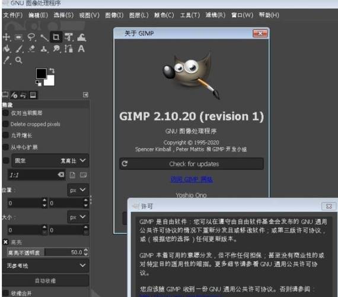Open the 固定 宽高比 dropdown
The width and height of the screenshot is (338, 297).
tap(50, 160)
